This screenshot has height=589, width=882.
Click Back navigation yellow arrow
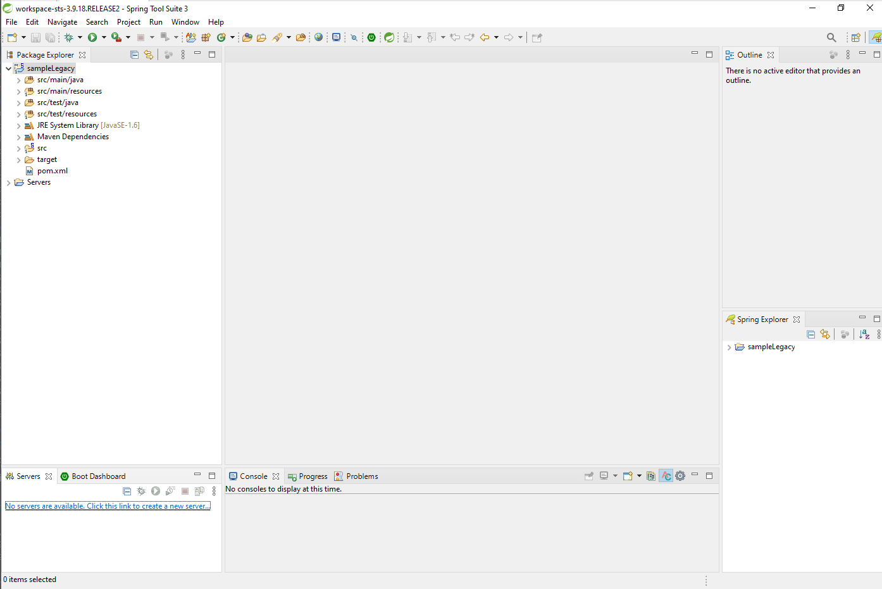pos(485,37)
